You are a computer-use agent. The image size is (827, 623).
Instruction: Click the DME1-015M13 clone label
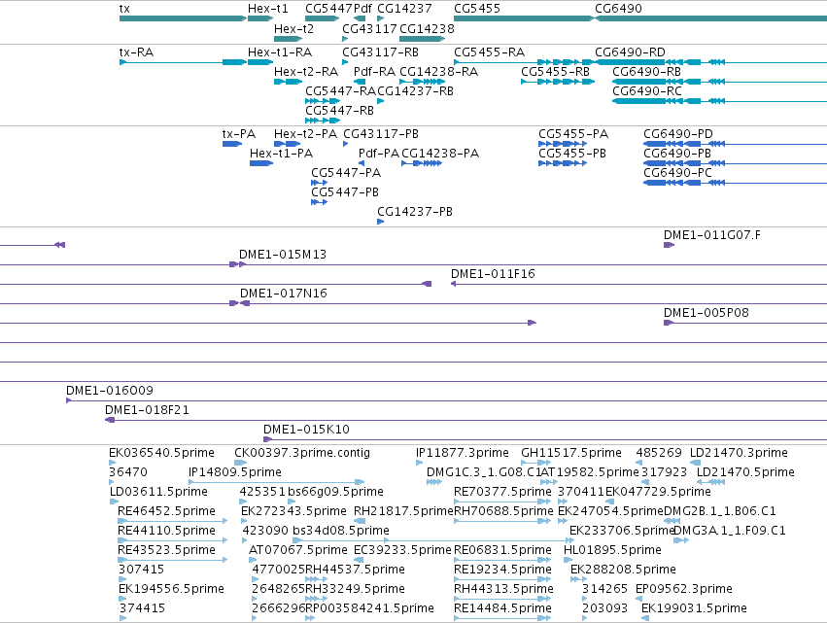click(x=283, y=255)
